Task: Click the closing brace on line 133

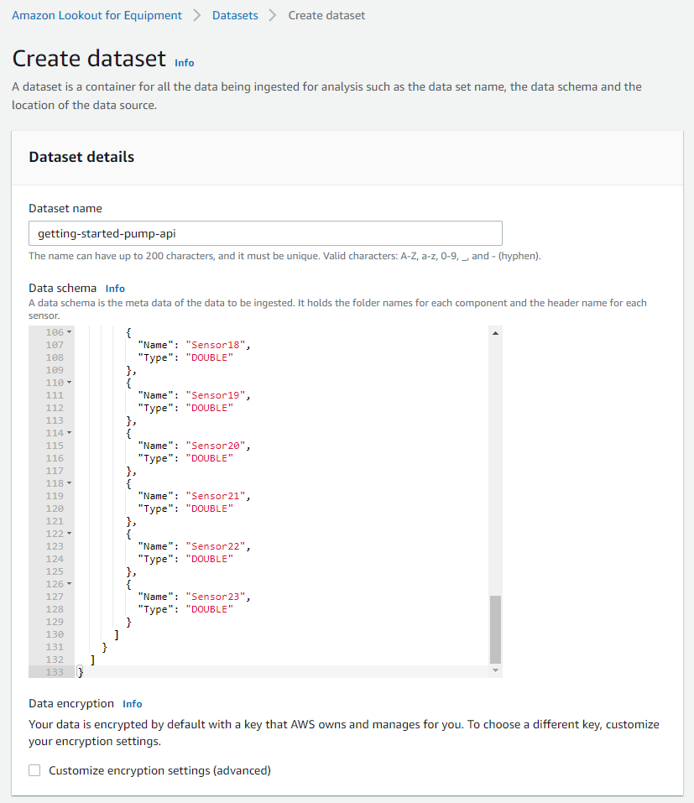Action: (x=80, y=672)
